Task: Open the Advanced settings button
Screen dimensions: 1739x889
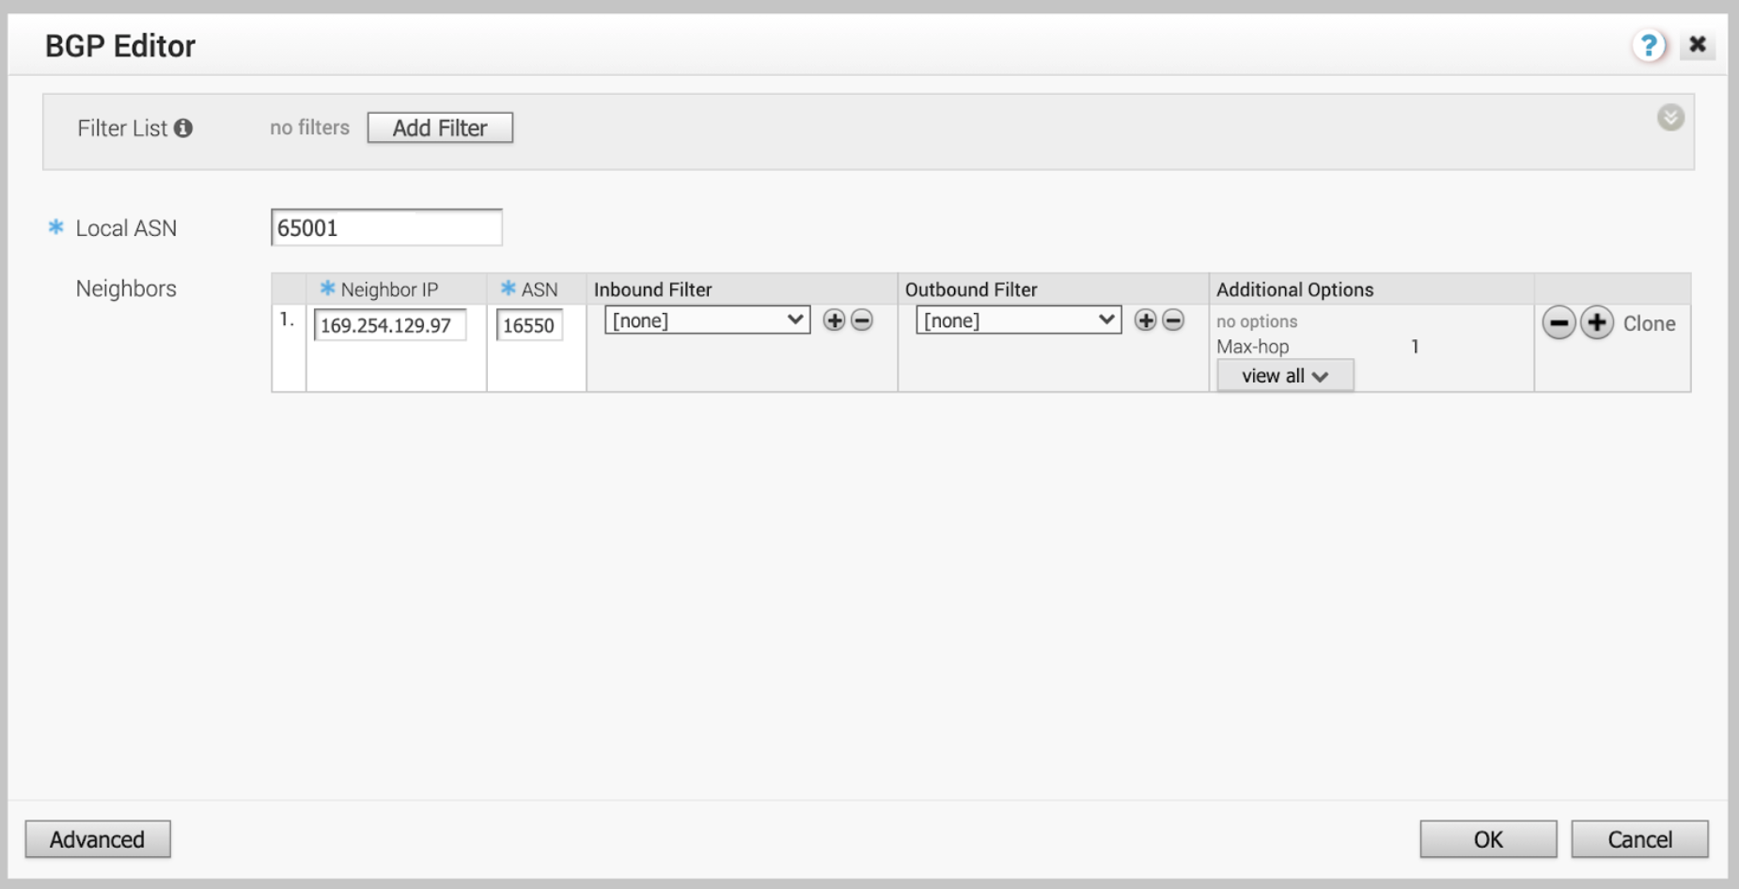Action: pos(98,839)
